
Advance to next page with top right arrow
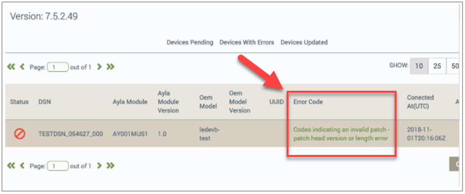[100, 67]
